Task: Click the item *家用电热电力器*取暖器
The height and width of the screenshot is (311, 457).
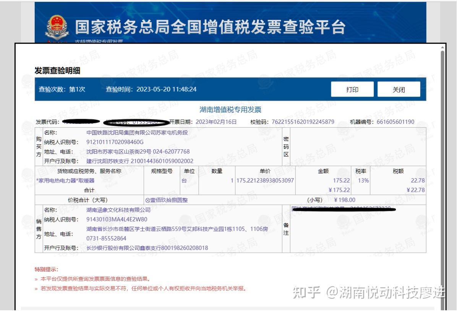Action: click(65, 181)
